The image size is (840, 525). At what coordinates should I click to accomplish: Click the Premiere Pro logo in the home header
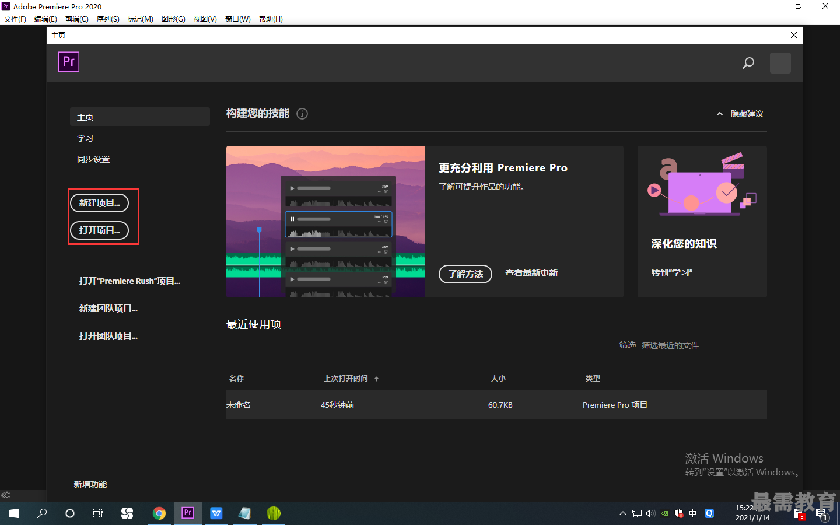coord(69,62)
